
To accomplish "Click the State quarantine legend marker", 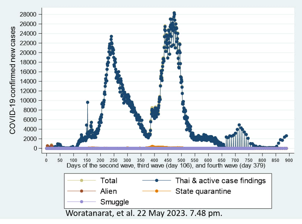I will point(157,191).
